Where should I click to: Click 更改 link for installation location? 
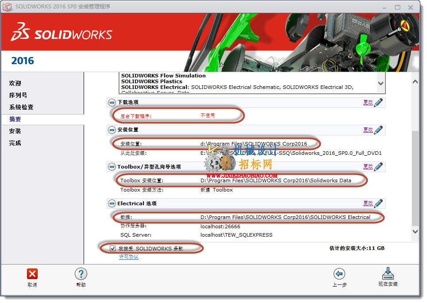(368, 130)
